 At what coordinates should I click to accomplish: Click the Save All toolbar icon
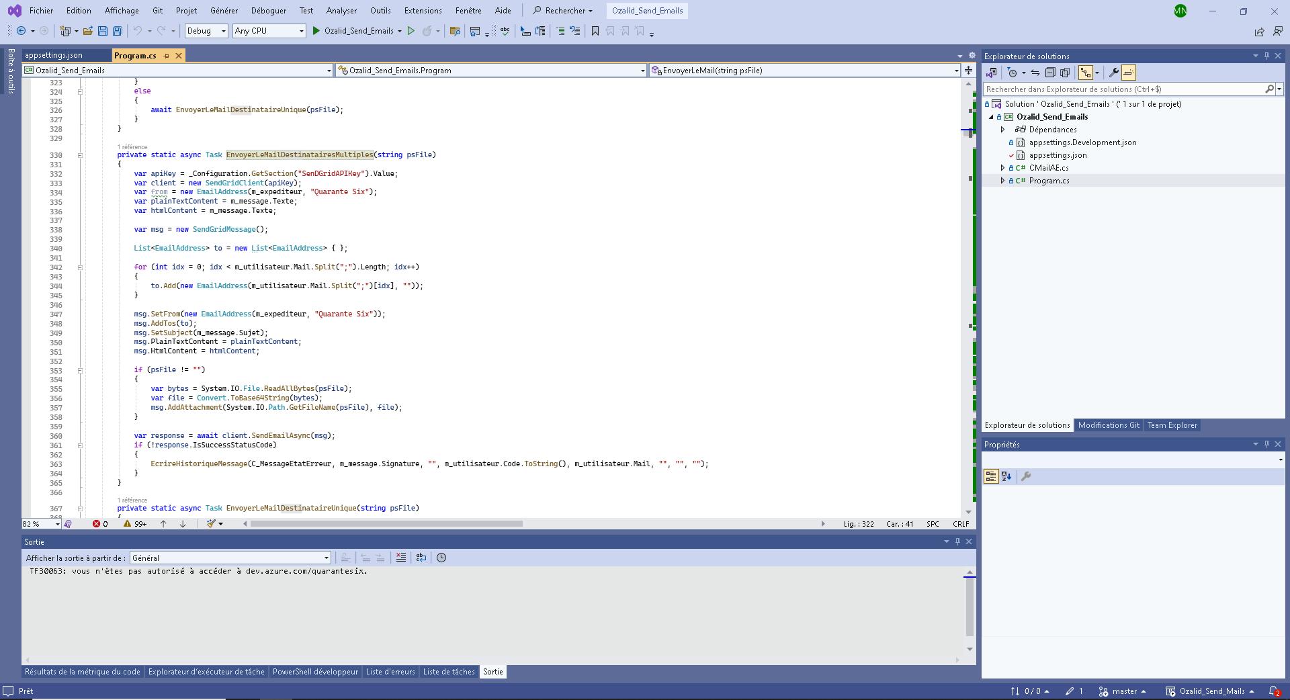tap(118, 31)
